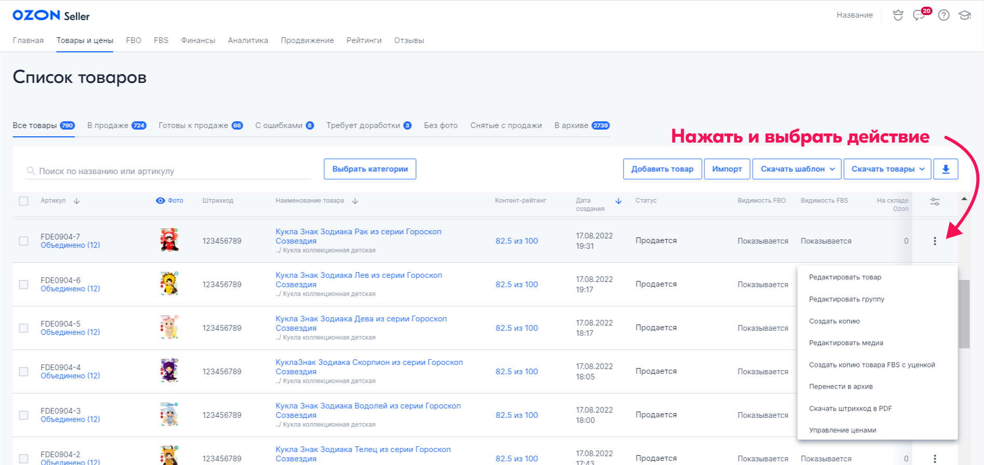Switch to the С ошибками tab

click(x=284, y=125)
